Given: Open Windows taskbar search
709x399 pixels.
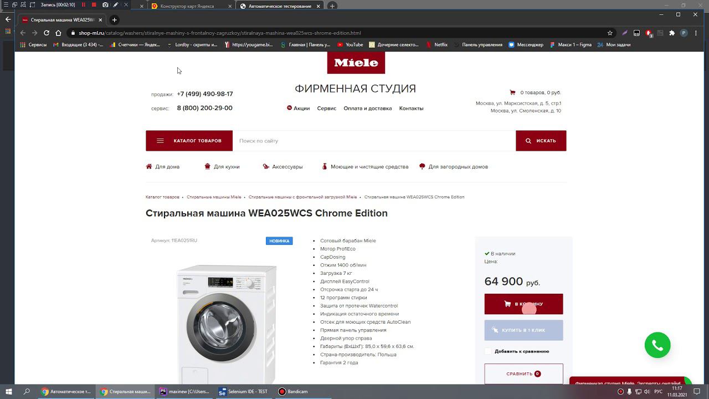Looking at the screenshot, I should 27,391.
